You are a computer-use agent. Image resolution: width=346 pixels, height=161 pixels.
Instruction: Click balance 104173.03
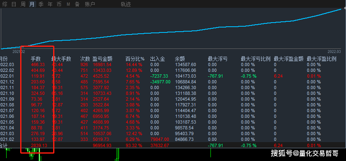(186, 76)
